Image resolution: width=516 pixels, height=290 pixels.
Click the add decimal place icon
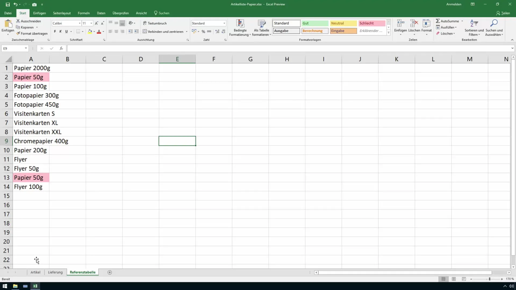click(x=217, y=31)
